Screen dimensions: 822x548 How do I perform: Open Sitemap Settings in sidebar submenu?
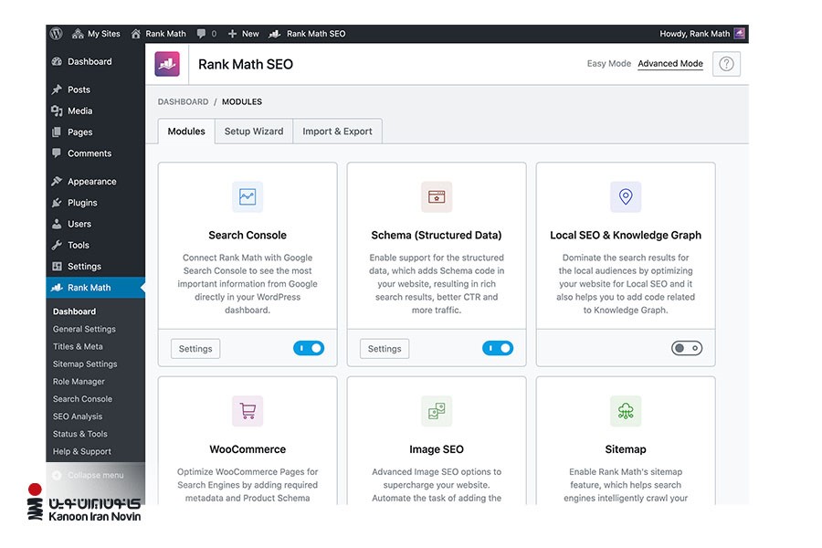(85, 364)
